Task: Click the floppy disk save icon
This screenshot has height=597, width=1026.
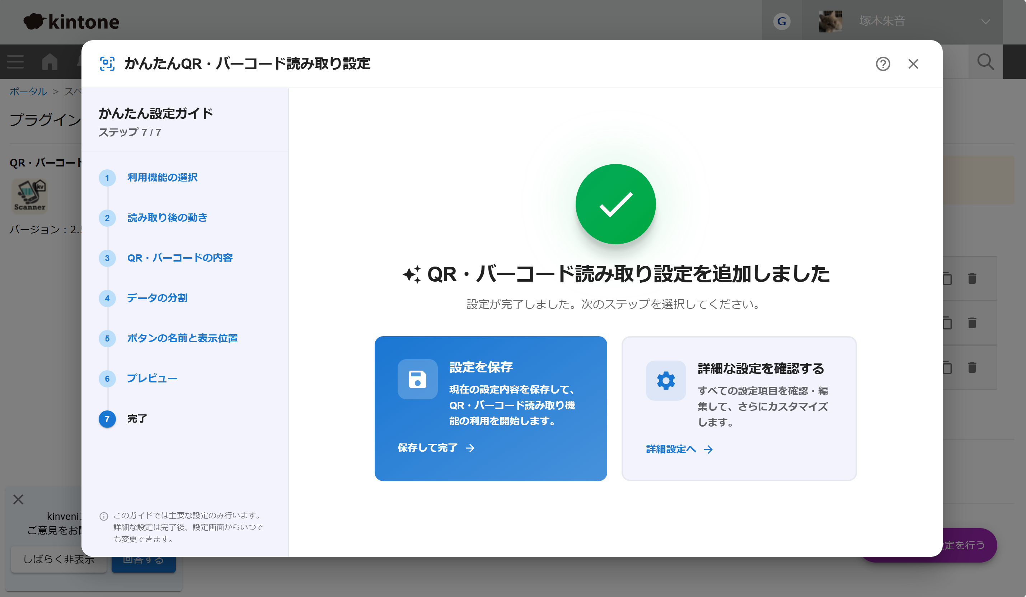Action: click(x=417, y=379)
